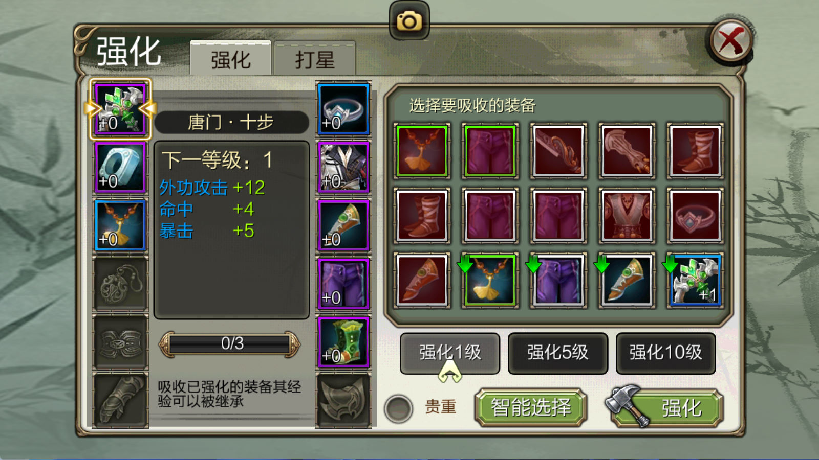This screenshot has height=460, width=819.
Task: Select the equipped armor robe slot
Action: pos(343,167)
